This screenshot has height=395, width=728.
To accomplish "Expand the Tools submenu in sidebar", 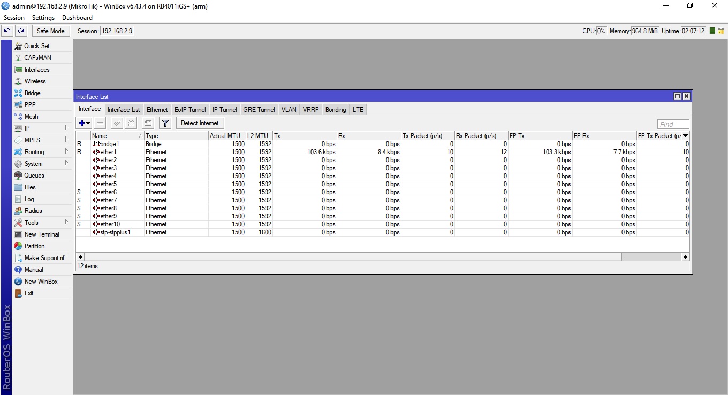I will tap(42, 223).
